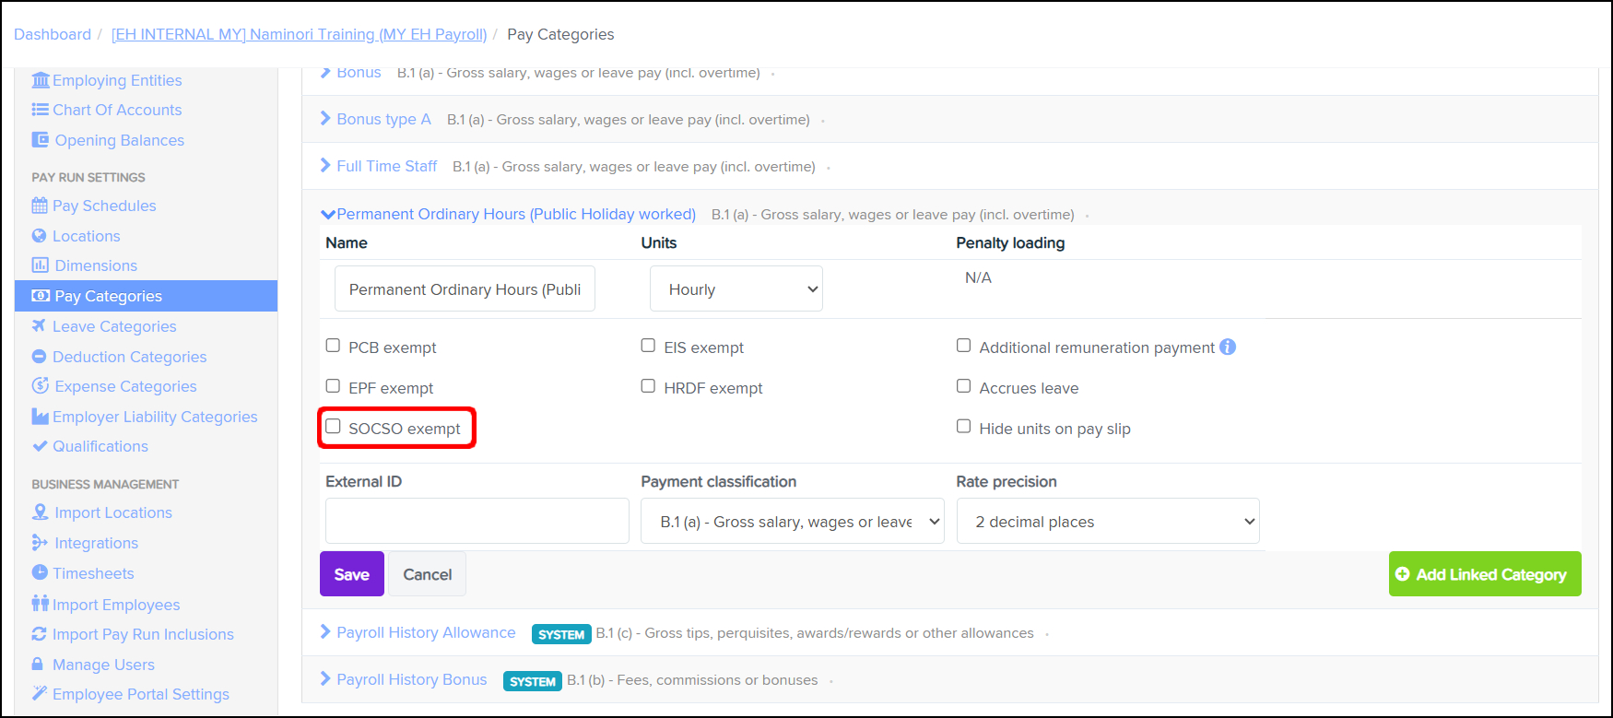Go to Chart Of Accounts in the sidebar

[x=117, y=110]
